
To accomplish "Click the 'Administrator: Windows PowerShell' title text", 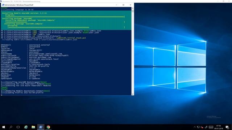I will pos(19,5).
